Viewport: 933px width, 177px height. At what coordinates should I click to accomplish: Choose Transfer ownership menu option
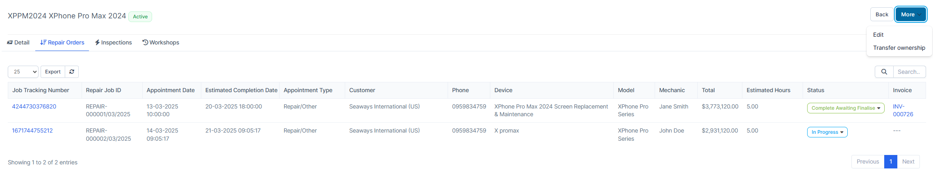tap(899, 48)
